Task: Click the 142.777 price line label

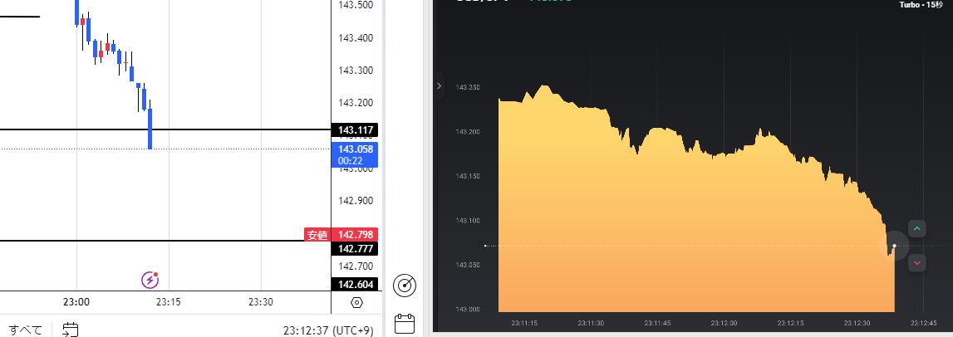Action: click(x=355, y=249)
